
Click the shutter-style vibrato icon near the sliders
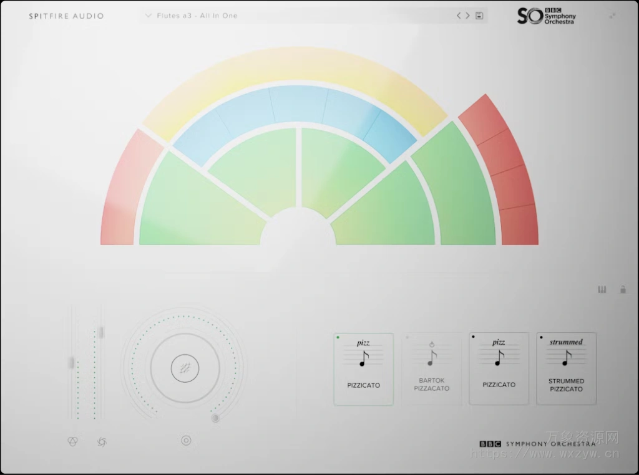[102, 441]
